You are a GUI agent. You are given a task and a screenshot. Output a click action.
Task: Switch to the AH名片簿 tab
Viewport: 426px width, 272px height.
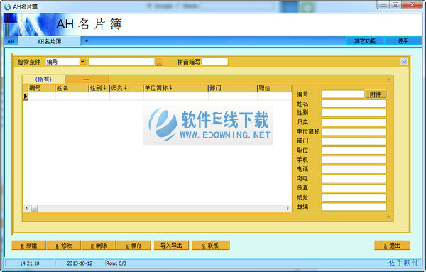point(49,41)
